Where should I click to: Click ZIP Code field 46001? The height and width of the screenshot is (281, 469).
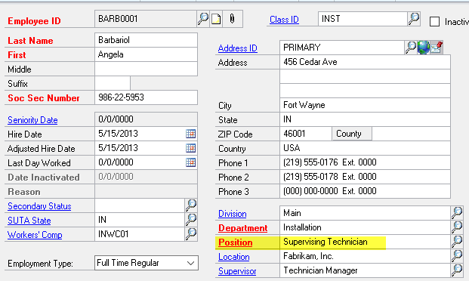point(306,134)
